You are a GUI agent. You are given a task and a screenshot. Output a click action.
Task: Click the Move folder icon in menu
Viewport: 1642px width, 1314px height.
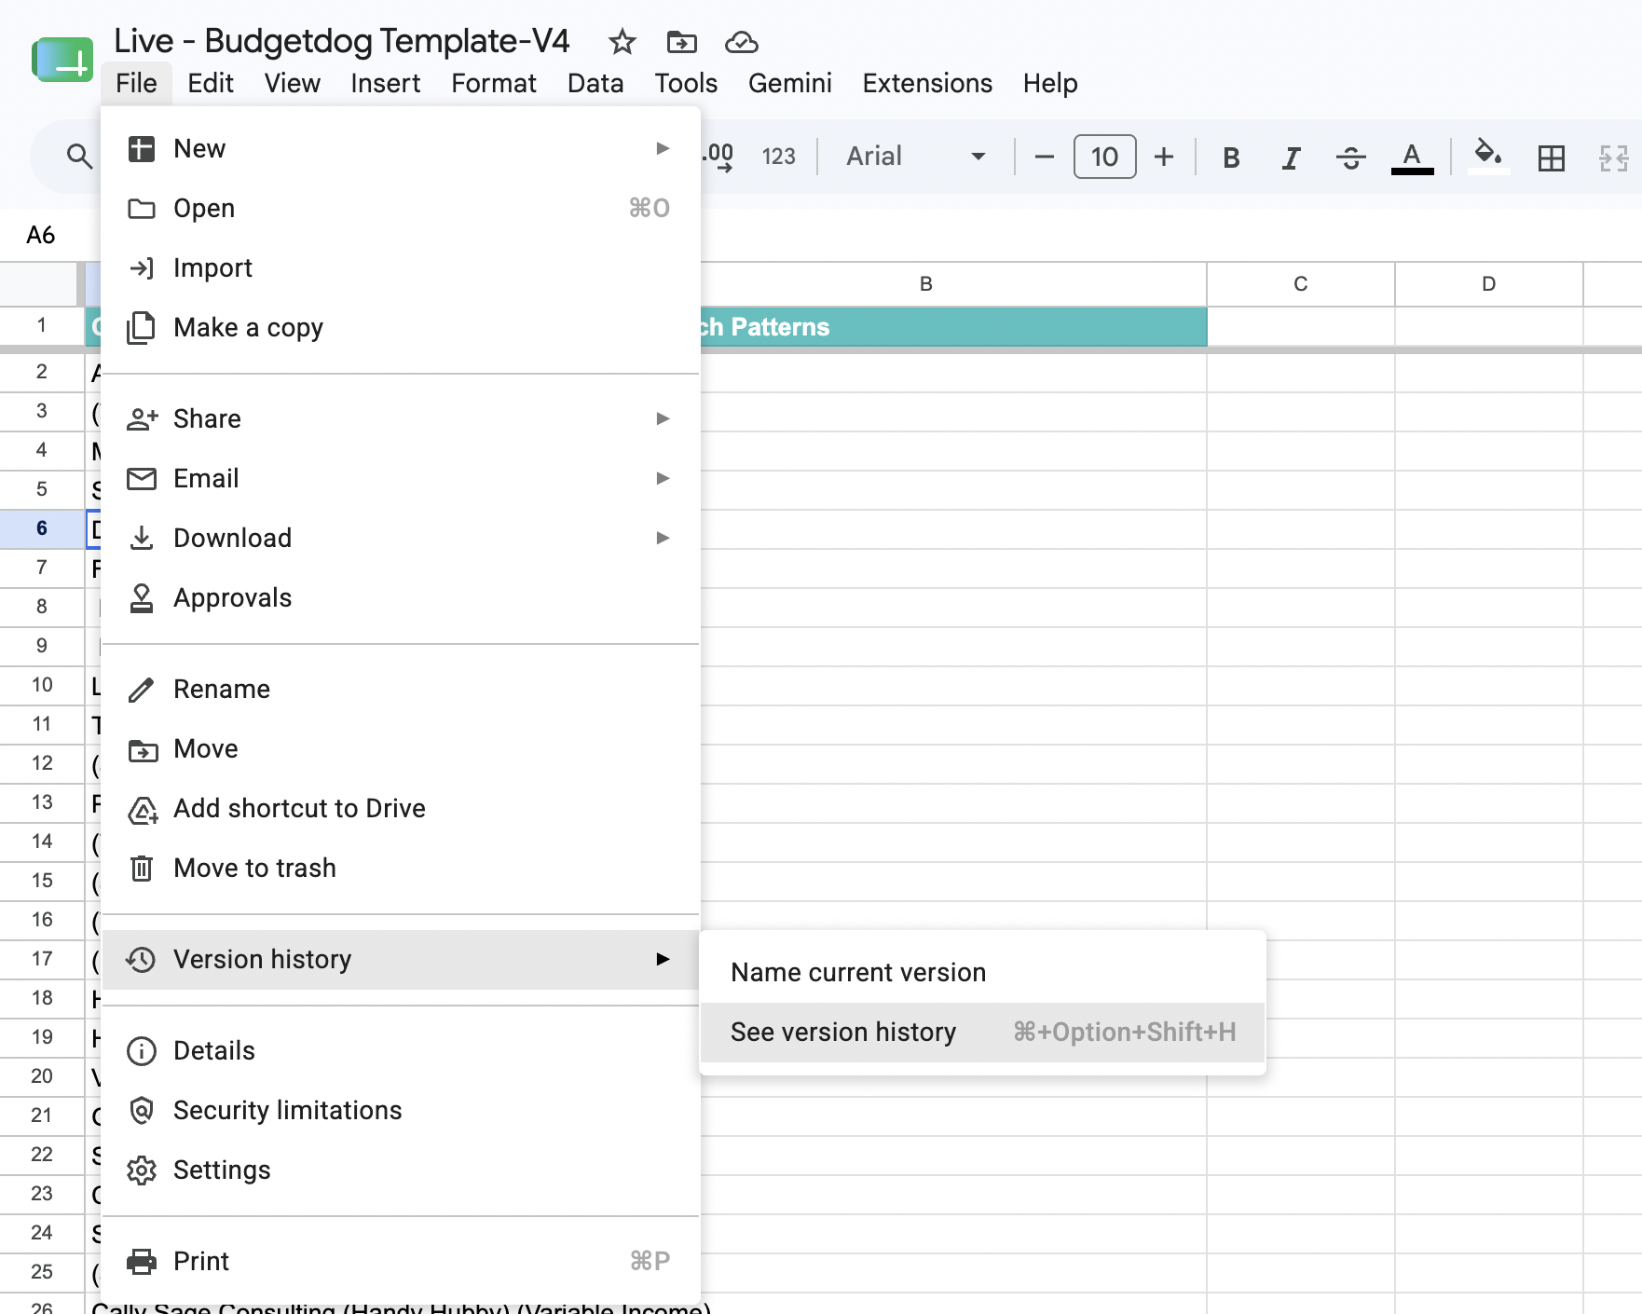[142, 749]
